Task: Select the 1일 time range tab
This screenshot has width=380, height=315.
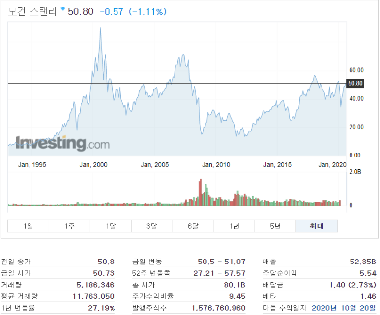Action: [28, 226]
